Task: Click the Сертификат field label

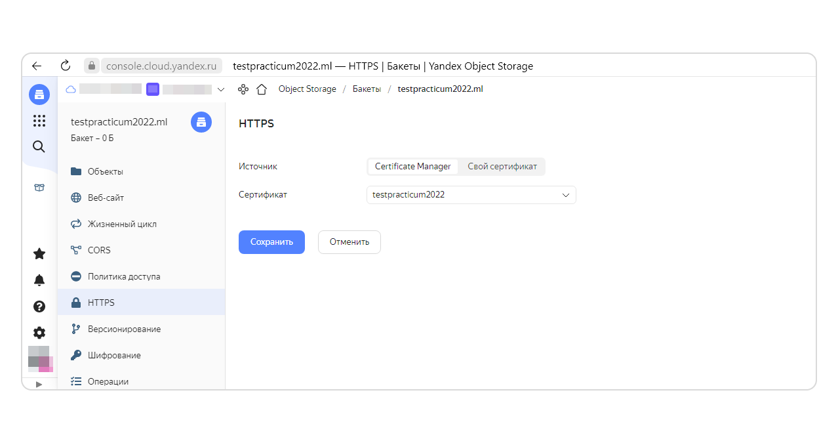Action: (x=262, y=195)
